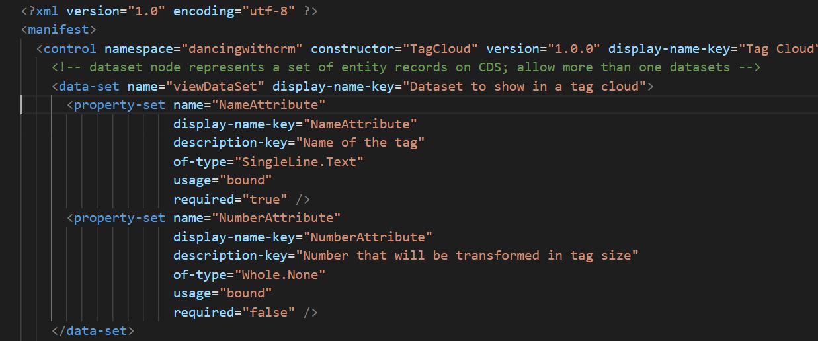Click the property-set tag before NameAttribute

119,105
